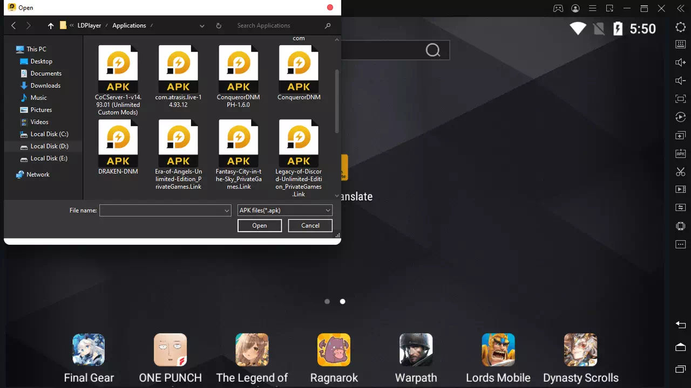Select the Era-of-Angels-Unlimited-Edition APK file
This screenshot has width=691, height=388.
(x=178, y=155)
